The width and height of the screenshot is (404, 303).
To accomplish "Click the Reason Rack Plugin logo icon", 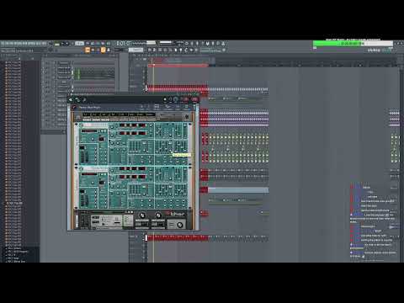I will [x=74, y=107].
